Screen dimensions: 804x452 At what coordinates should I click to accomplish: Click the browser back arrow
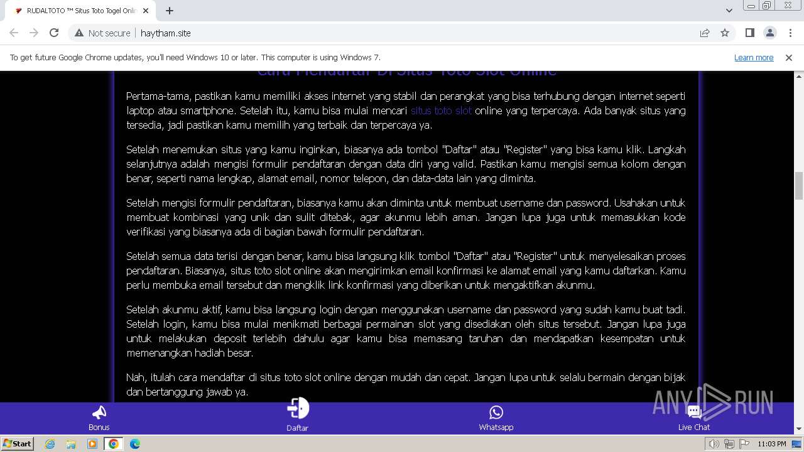point(14,33)
